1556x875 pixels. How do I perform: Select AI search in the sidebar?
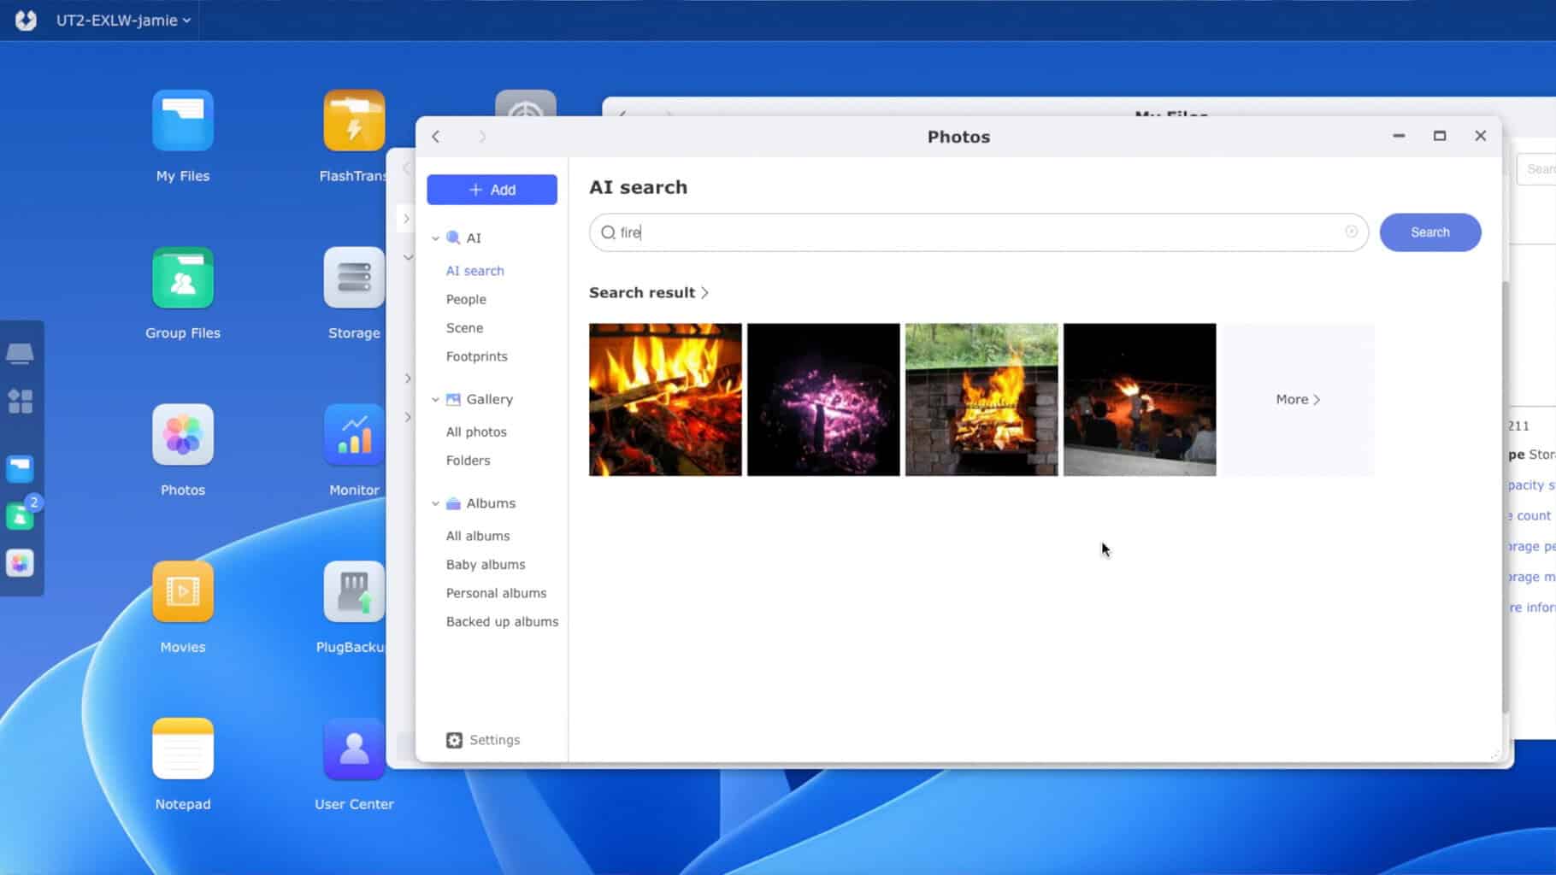click(x=474, y=271)
